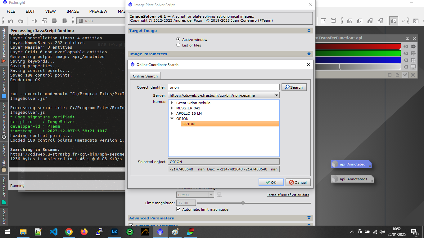This screenshot has height=238, width=424.
Task: Open the PPMXL catalog dropdown
Action: 211,195
